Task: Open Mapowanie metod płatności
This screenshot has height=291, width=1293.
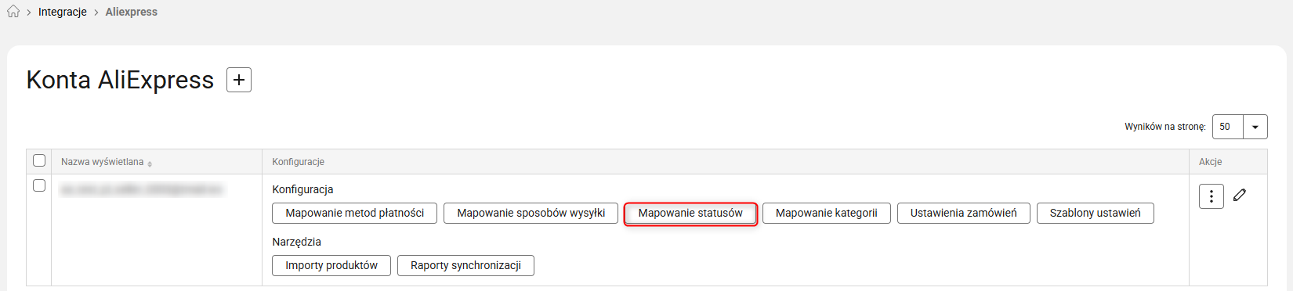Action: coord(355,213)
